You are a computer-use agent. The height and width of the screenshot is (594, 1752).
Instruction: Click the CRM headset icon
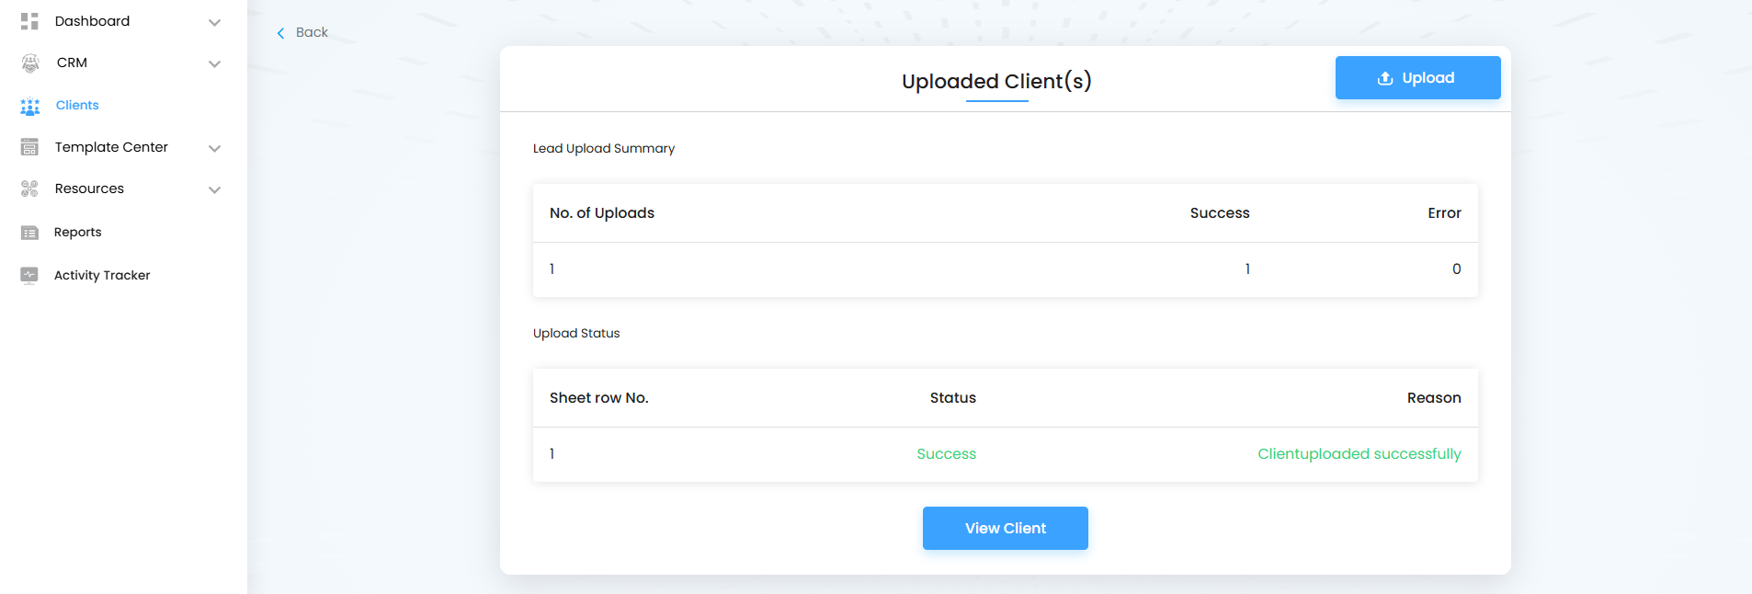30,63
